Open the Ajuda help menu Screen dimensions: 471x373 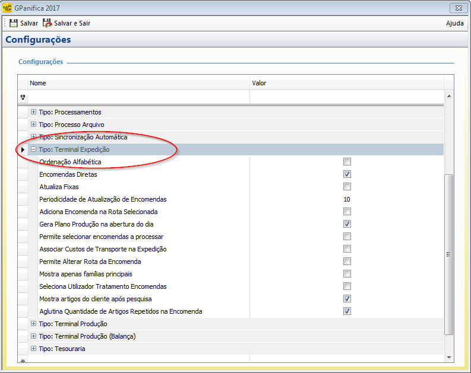pos(454,23)
